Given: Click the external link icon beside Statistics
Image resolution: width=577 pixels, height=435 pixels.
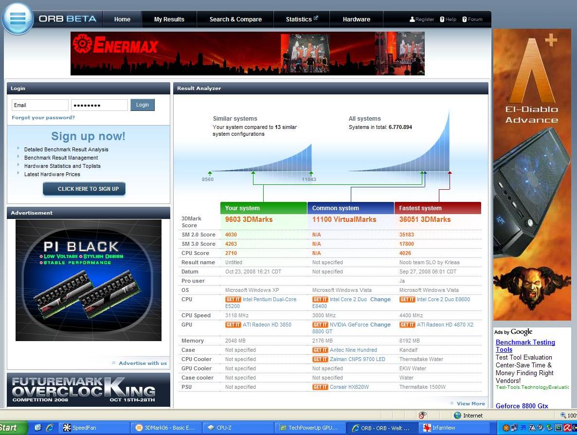Looking at the screenshot, I should tap(316, 18).
